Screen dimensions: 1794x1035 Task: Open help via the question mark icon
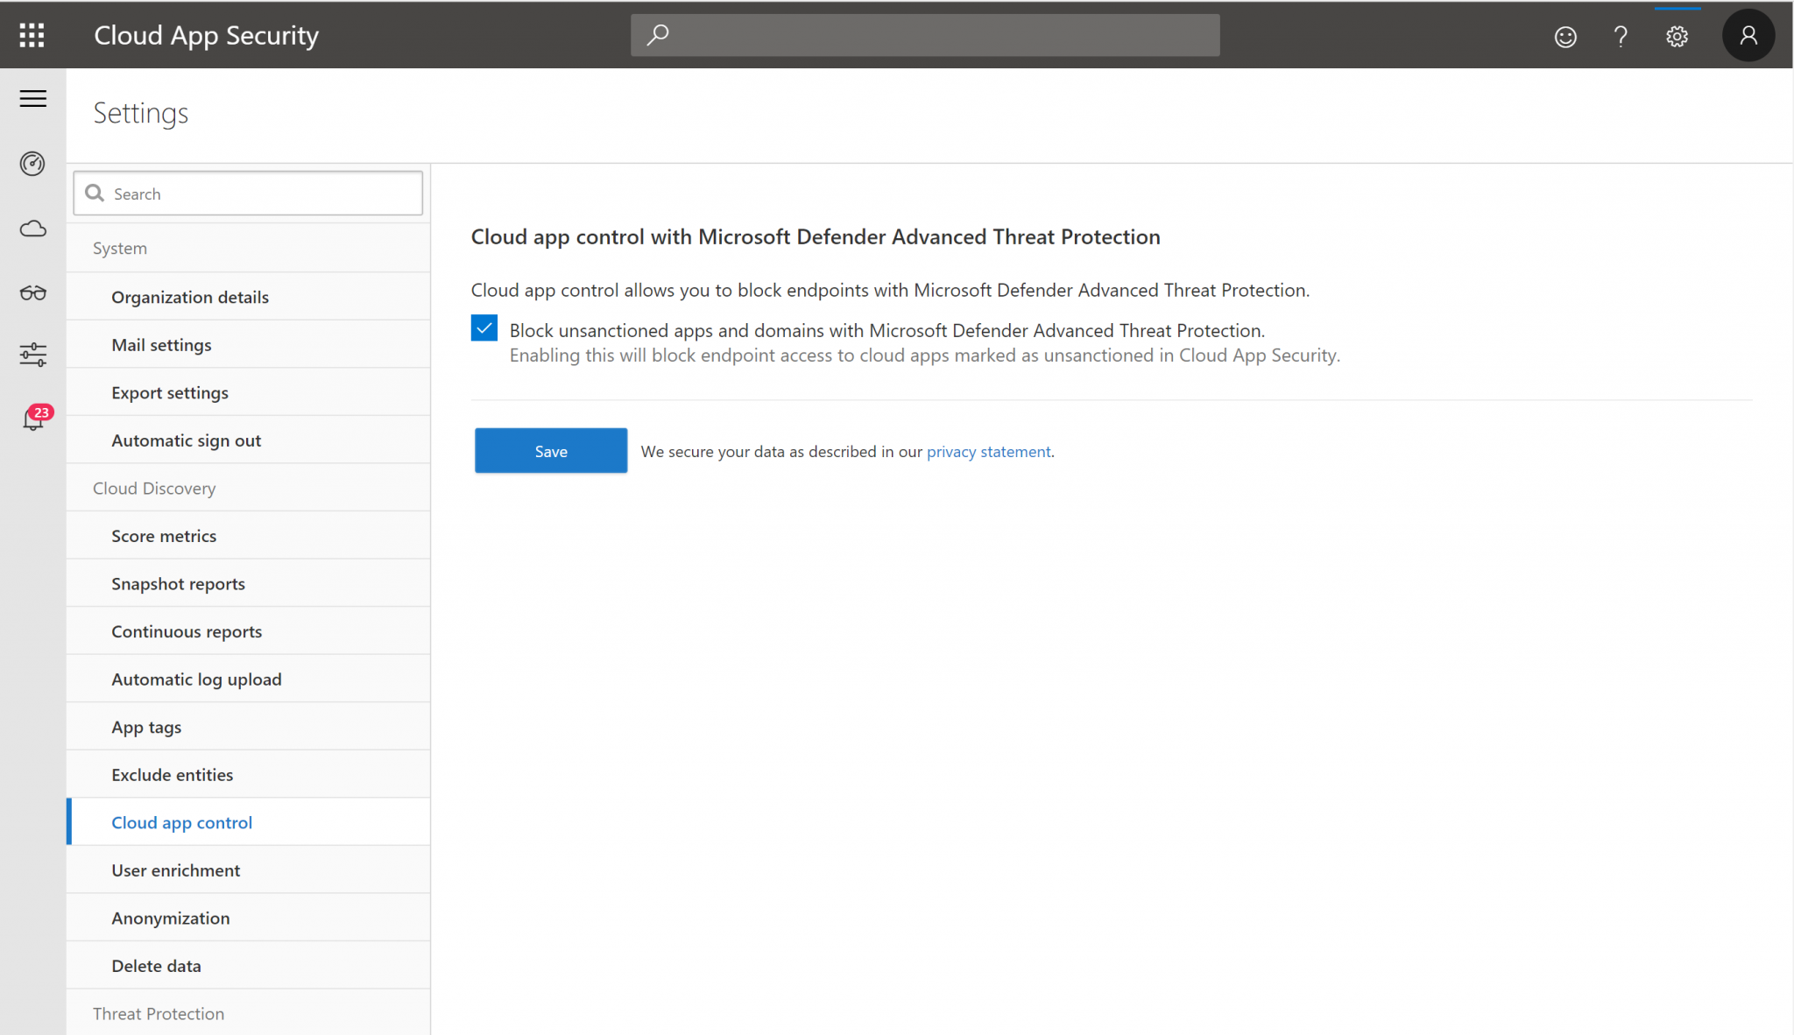point(1621,36)
